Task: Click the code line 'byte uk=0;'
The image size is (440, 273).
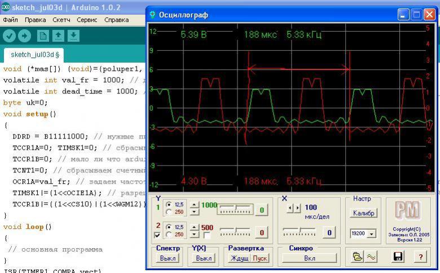Action: point(25,103)
